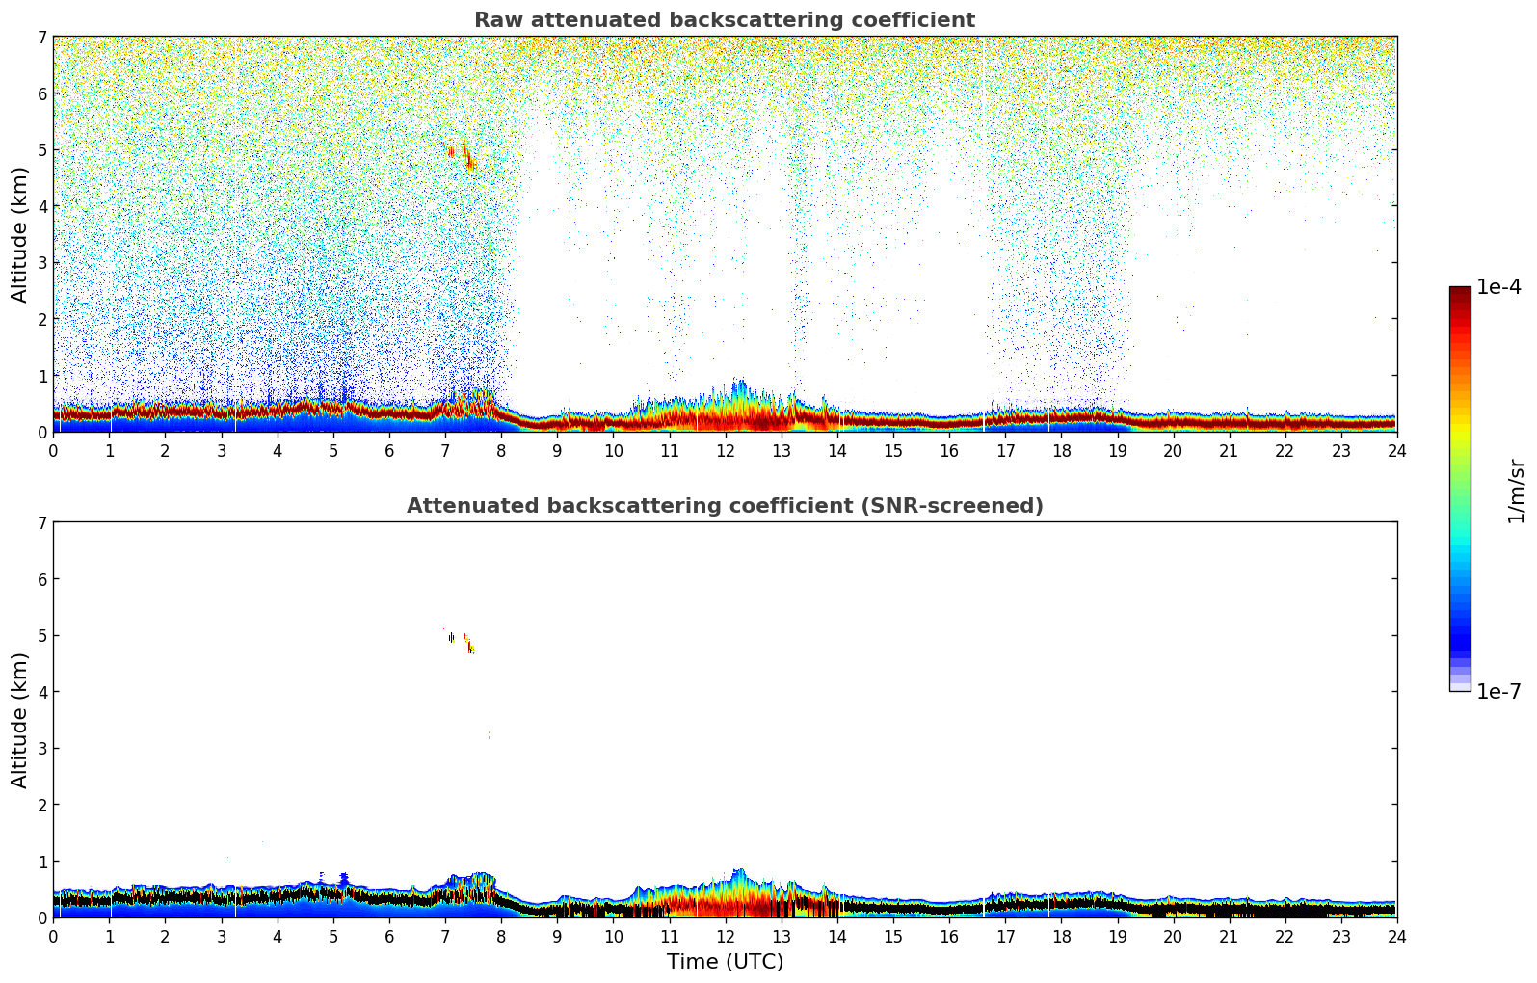Click the colorbar's '1e-7' minimum label

(1498, 692)
